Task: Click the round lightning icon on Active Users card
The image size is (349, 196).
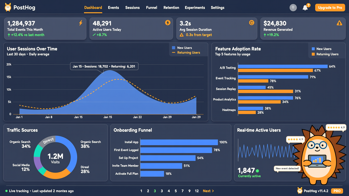Action: pyautogui.click(x=168, y=23)
